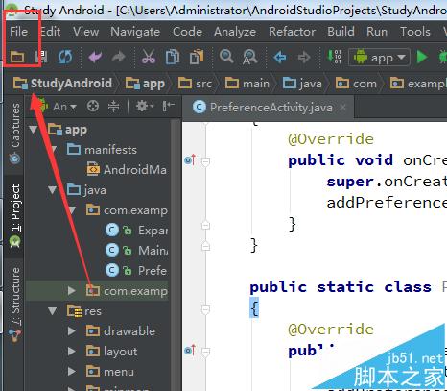Open the Analyze menu
The height and width of the screenshot is (391, 447).
(235, 32)
